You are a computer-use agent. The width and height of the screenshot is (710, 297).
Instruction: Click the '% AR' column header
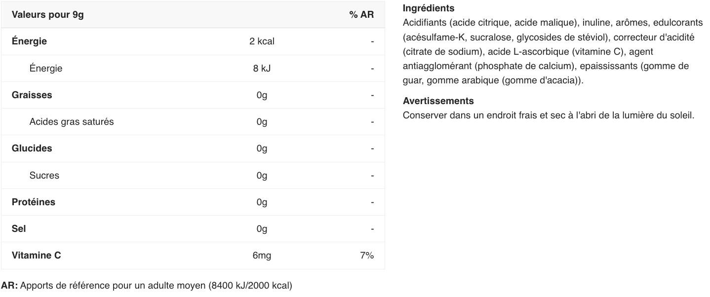point(361,15)
